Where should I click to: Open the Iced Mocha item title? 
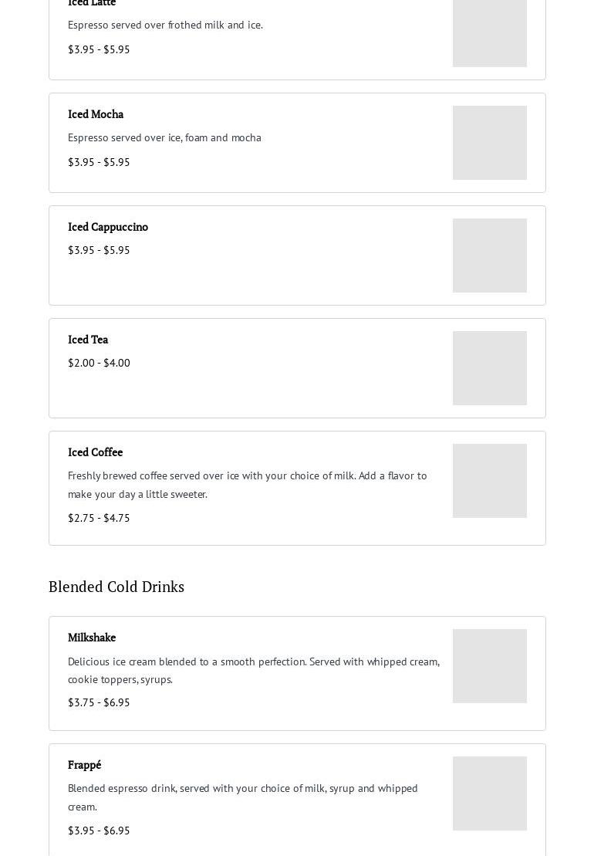96,114
